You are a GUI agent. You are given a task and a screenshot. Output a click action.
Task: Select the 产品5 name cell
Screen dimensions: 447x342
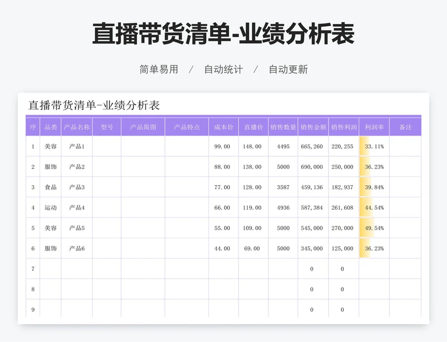[77, 228]
